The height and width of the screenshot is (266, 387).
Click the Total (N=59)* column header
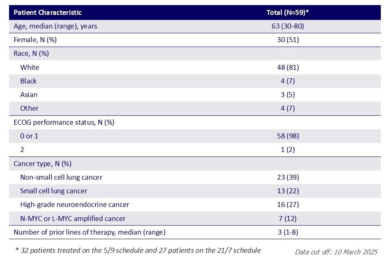coord(288,12)
